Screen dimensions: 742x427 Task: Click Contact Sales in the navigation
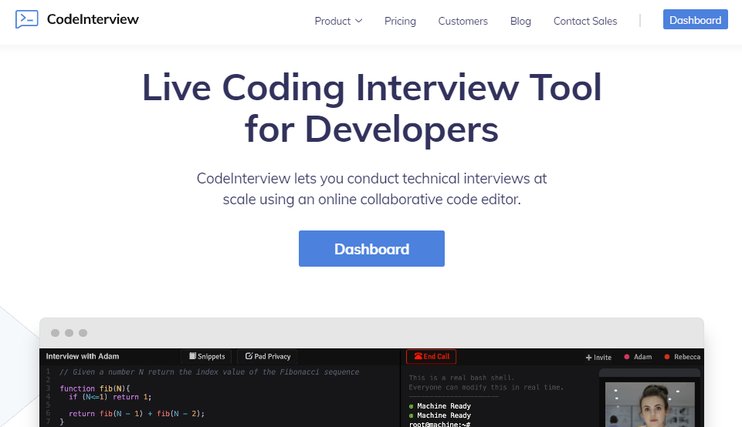584,21
